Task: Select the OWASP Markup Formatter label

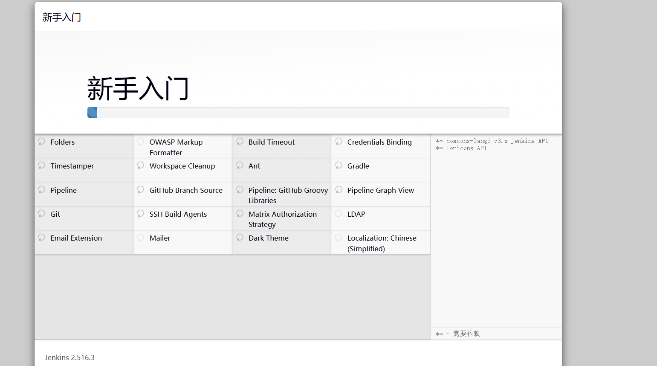Action: click(x=176, y=147)
